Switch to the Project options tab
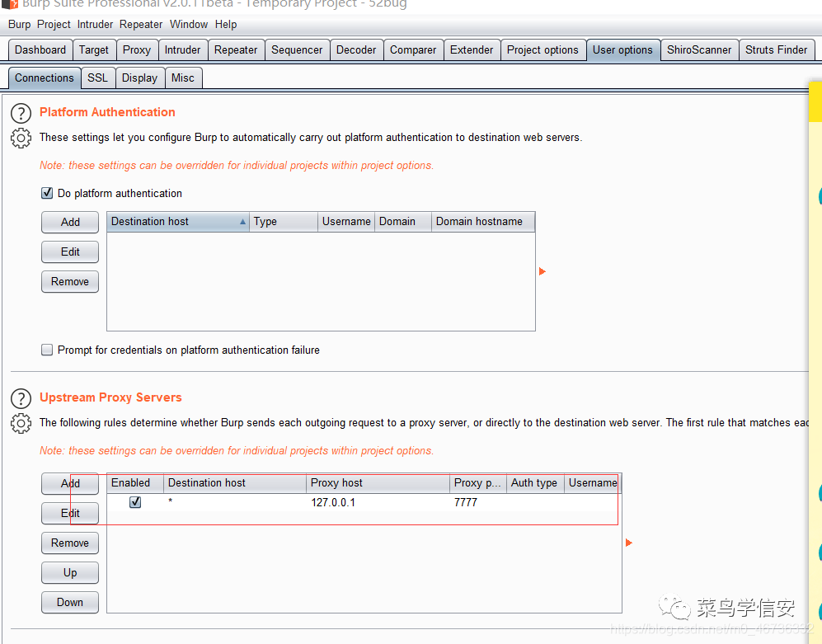 click(x=543, y=49)
